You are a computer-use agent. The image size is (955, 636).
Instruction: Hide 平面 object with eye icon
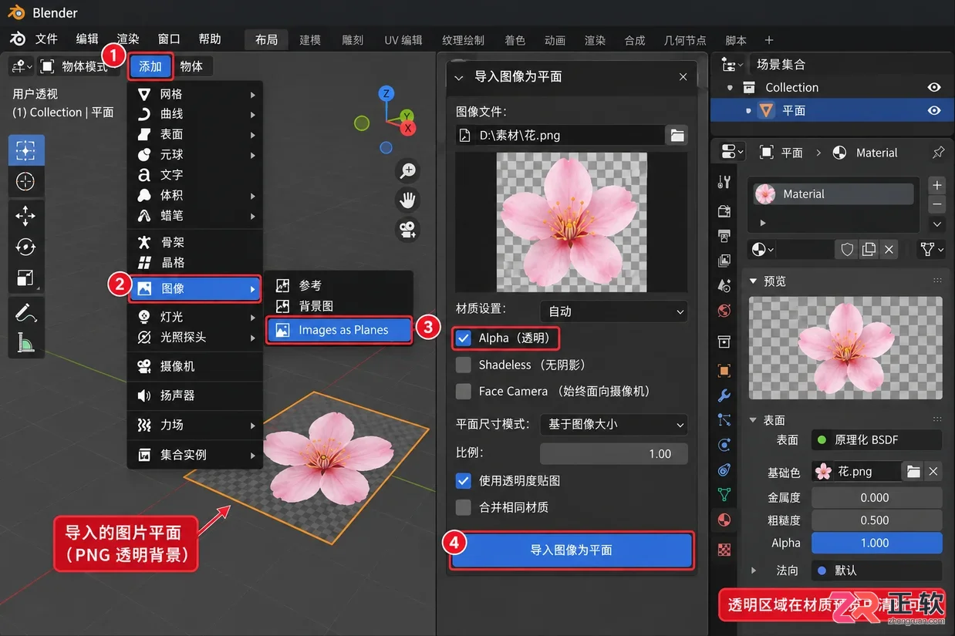[x=933, y=110]
